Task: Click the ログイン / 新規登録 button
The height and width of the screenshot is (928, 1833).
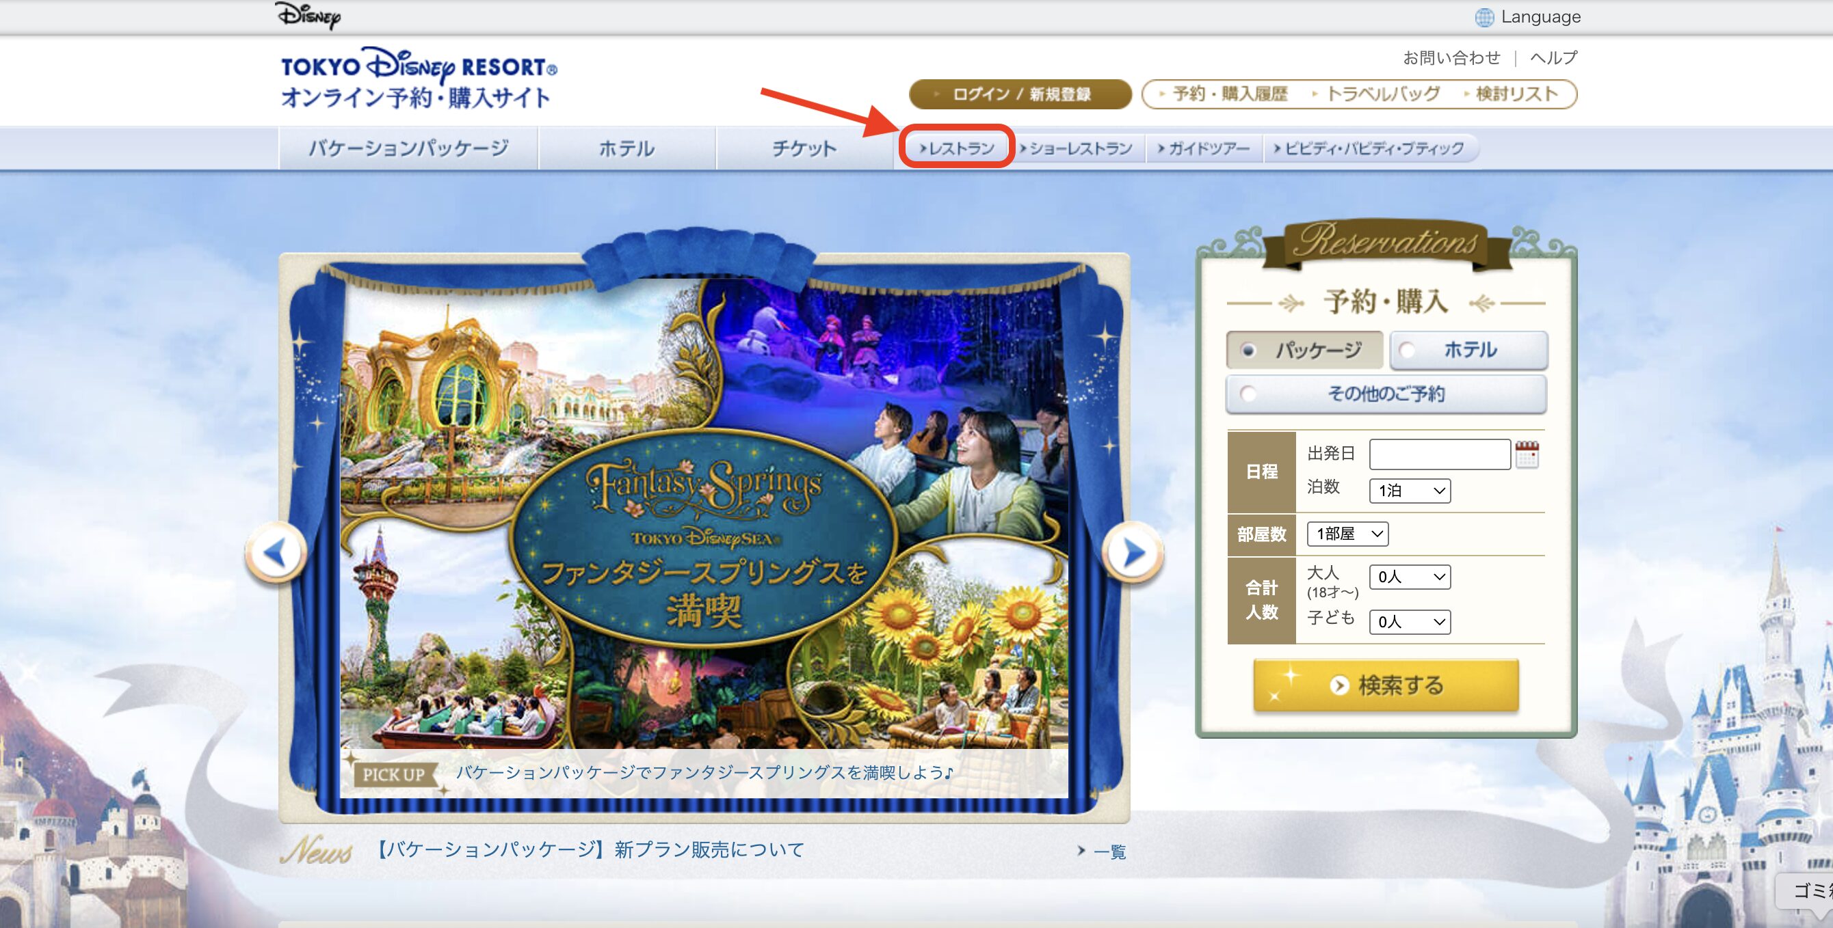Action: [x=1020, y=94]
